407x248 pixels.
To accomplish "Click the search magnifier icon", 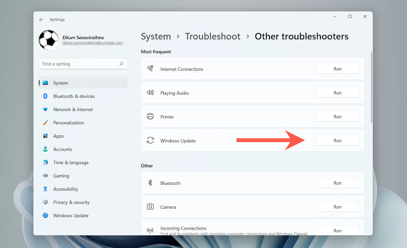I will click(x=121, y=64).
